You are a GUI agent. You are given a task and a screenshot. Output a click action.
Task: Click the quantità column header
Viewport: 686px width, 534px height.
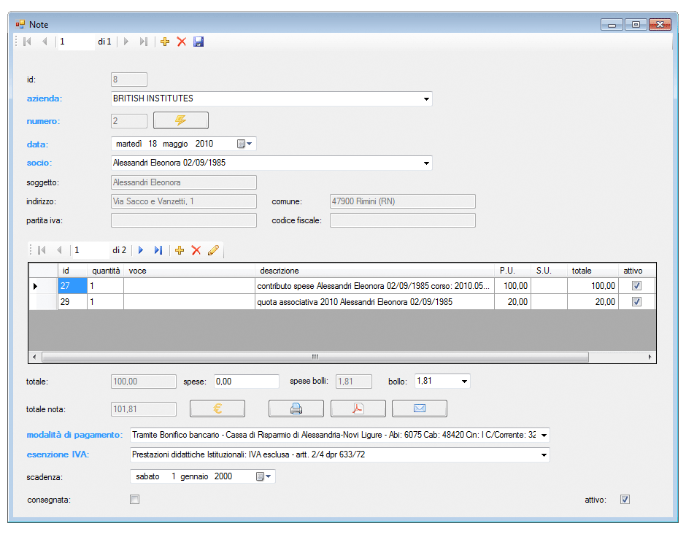pos(105,271)
